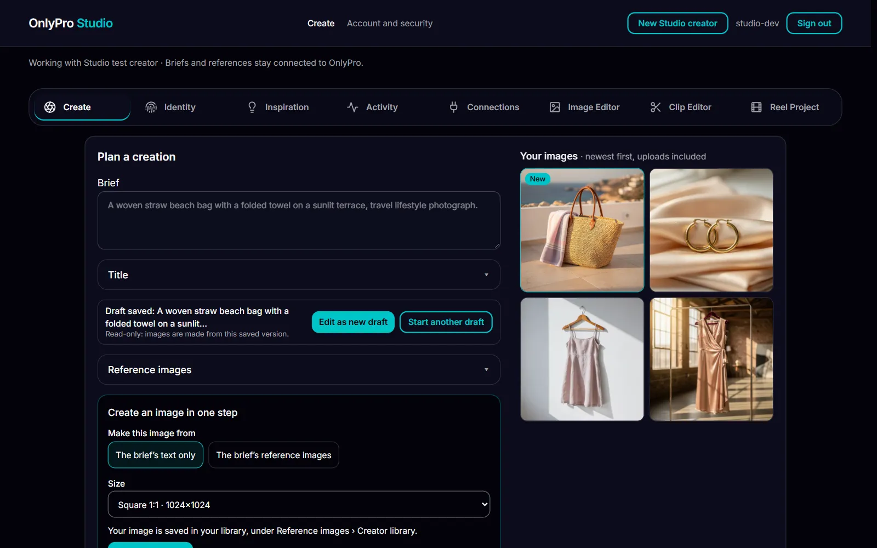The height and width of the screenshot is (548, 877).
Task: Open Account and security page
Action: click(x=390, y=24)
